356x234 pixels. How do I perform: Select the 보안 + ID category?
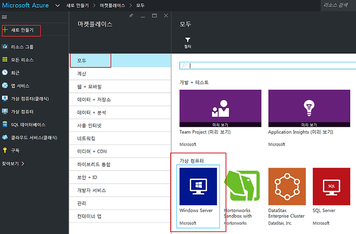click(x=120, y=177)
